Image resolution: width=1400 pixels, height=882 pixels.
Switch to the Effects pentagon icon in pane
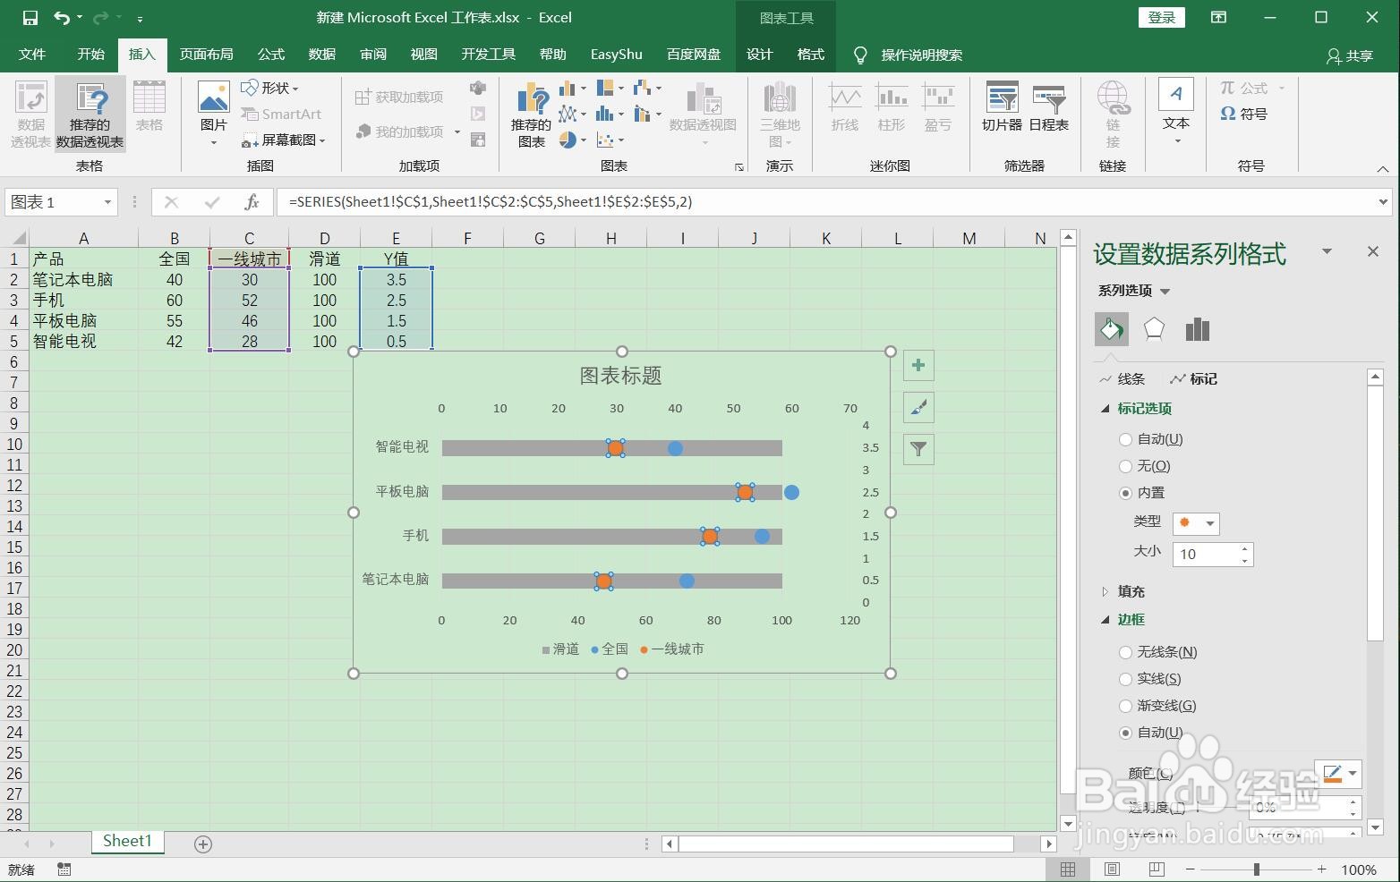coord(1154,329)
